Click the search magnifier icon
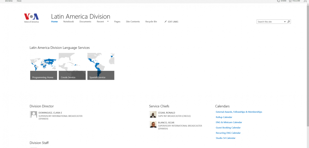This screenshot has width=309, height=148. 289,22
